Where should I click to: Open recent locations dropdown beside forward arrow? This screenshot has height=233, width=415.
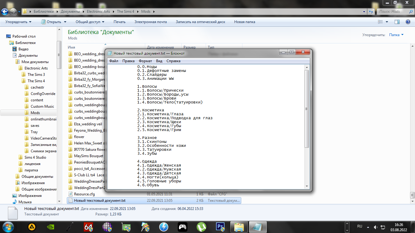pos(19,12)
